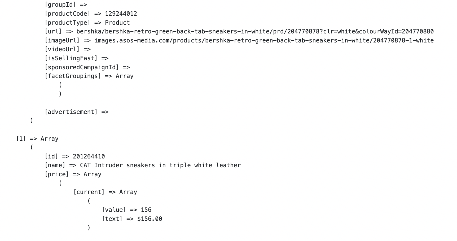The height and width of the screenshot is (241, 457).
Task: Click the bershka sneakers url value
Action: click(255, 32)
